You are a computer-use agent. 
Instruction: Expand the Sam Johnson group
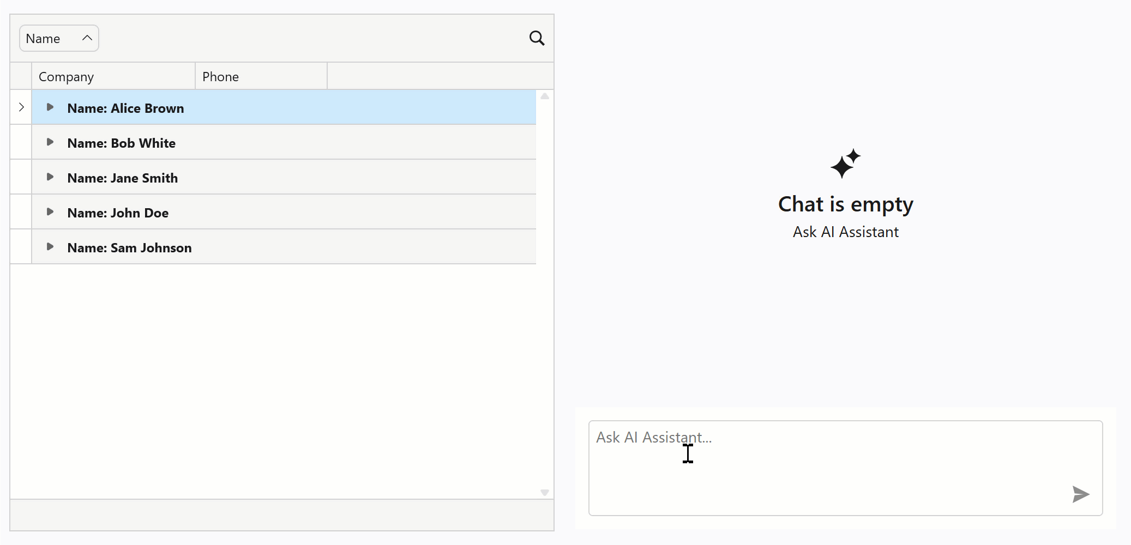pyautogui.click(x=50, y=246)
